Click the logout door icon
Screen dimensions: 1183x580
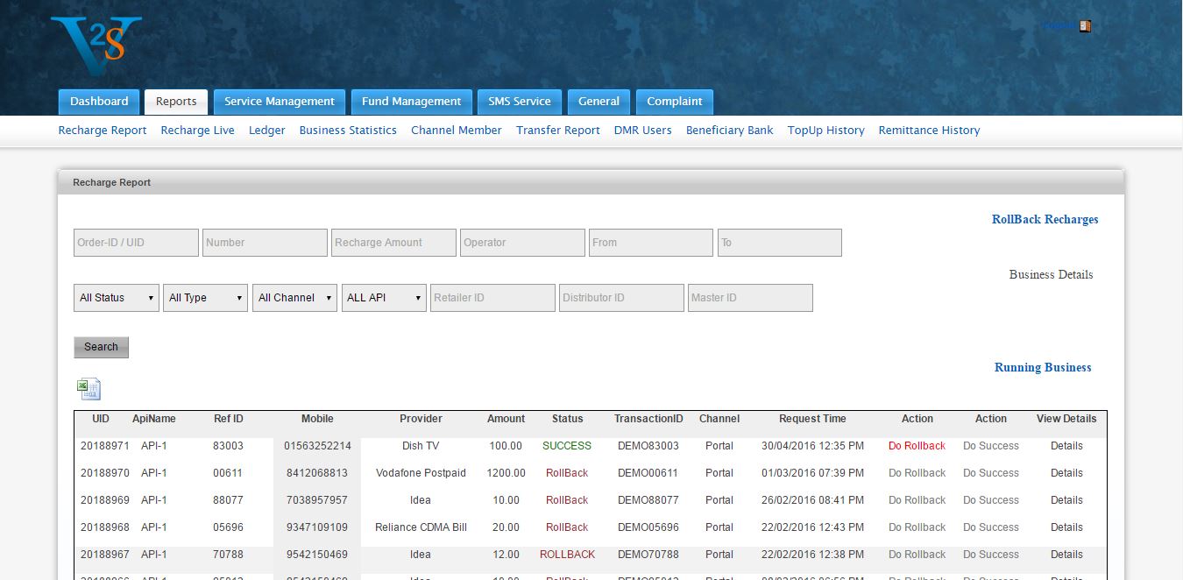(x=1085, y=26)
